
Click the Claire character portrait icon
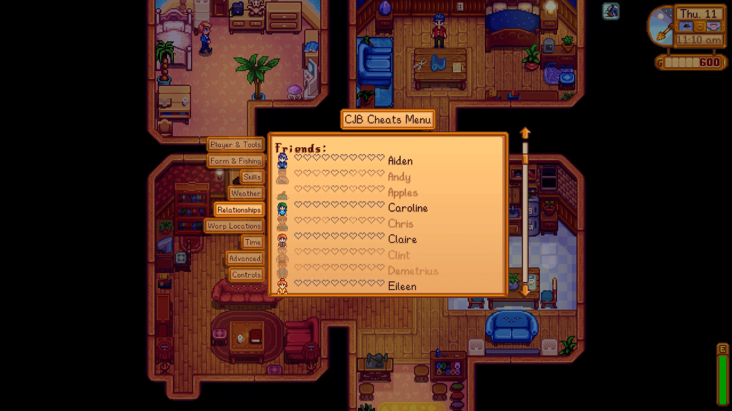283,240
